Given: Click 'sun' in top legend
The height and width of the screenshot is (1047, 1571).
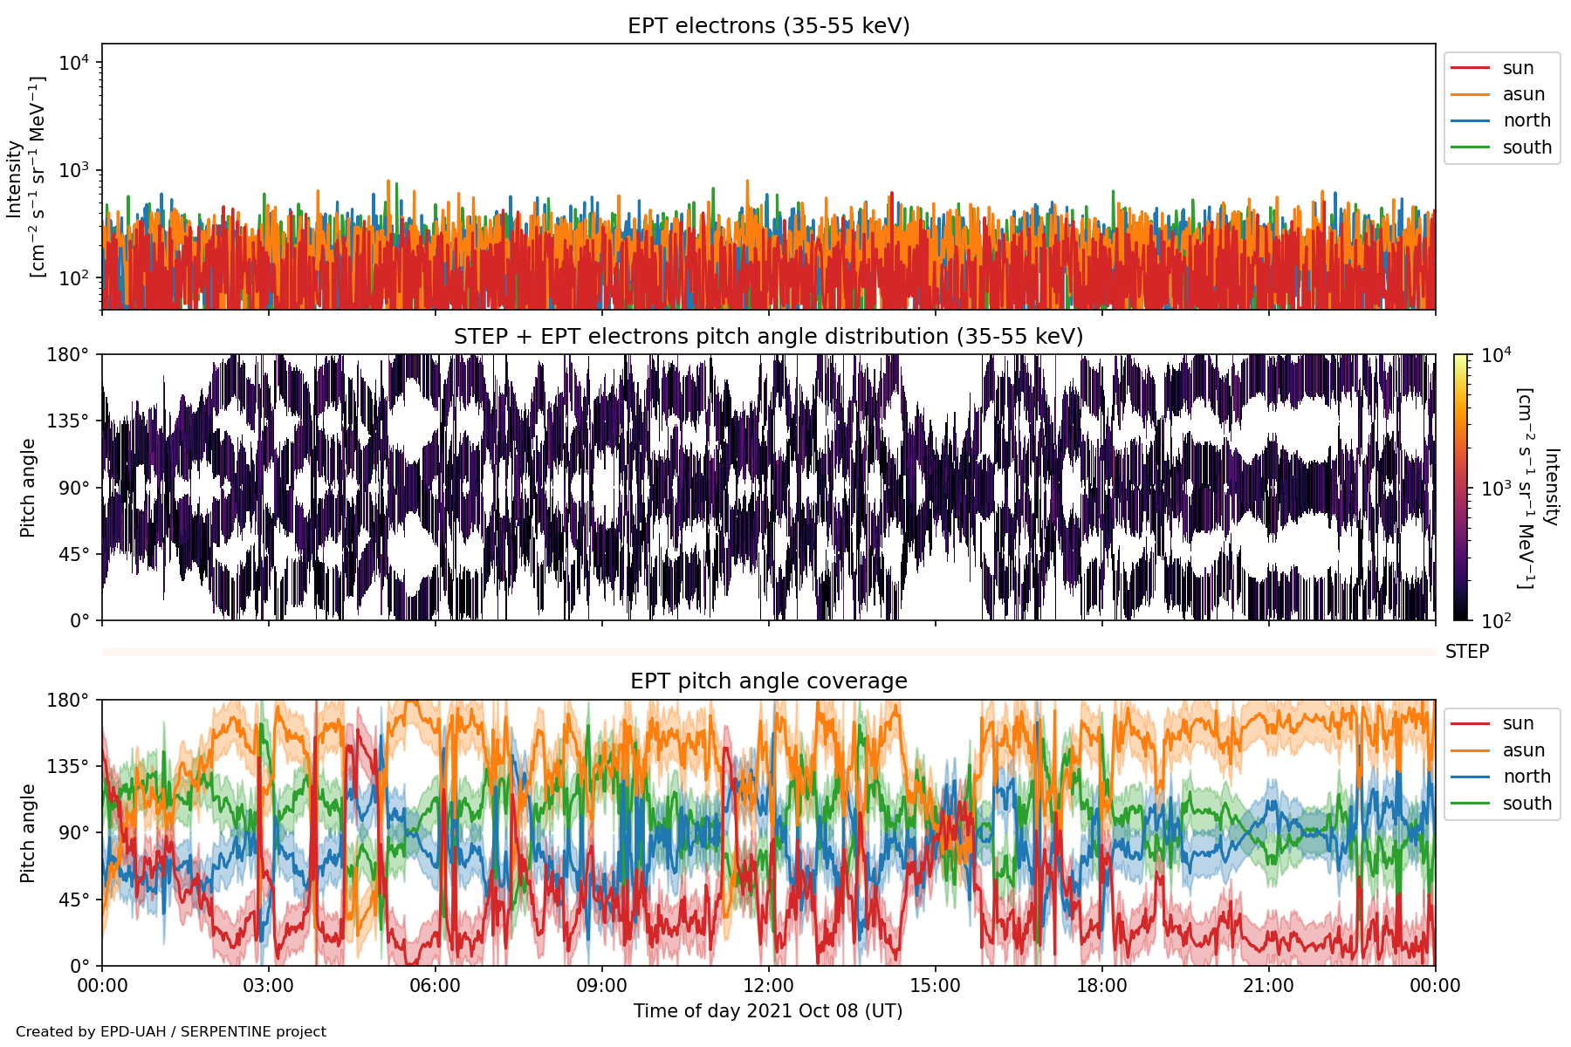Looking at the screenshot, I should (x=1518, y=68).
